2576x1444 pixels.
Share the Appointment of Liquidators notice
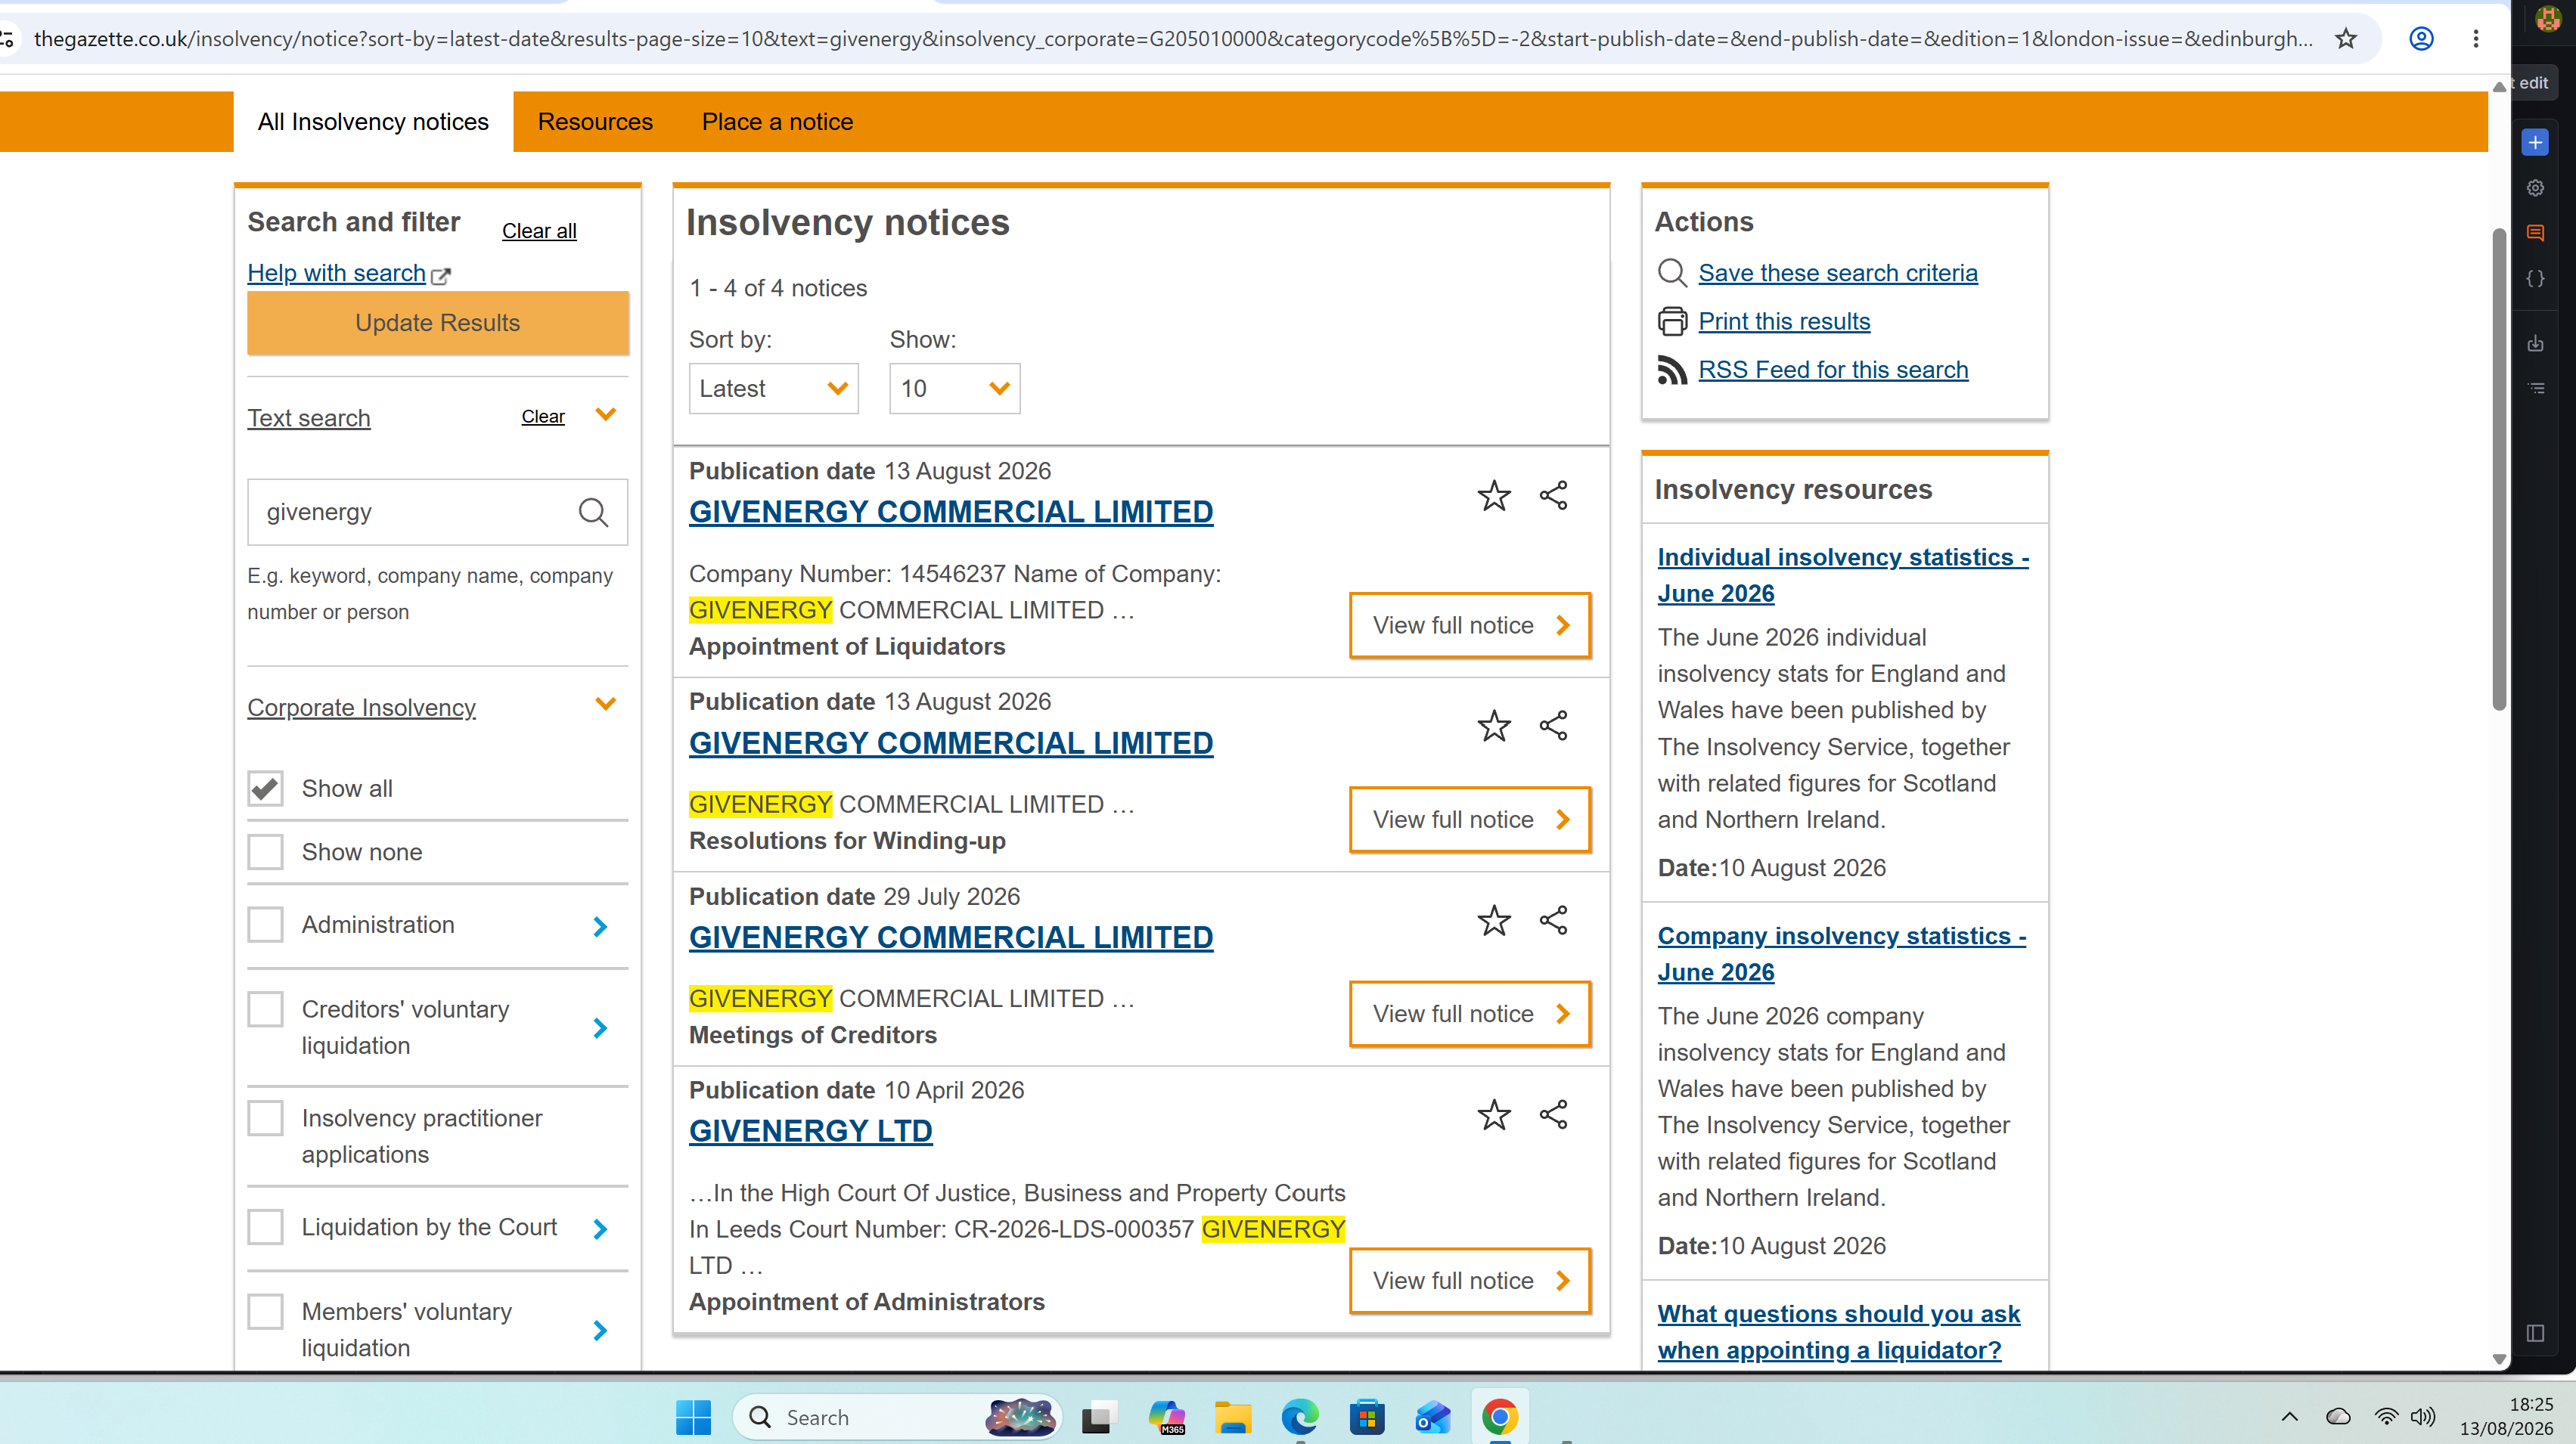(x=1553, y=496)
